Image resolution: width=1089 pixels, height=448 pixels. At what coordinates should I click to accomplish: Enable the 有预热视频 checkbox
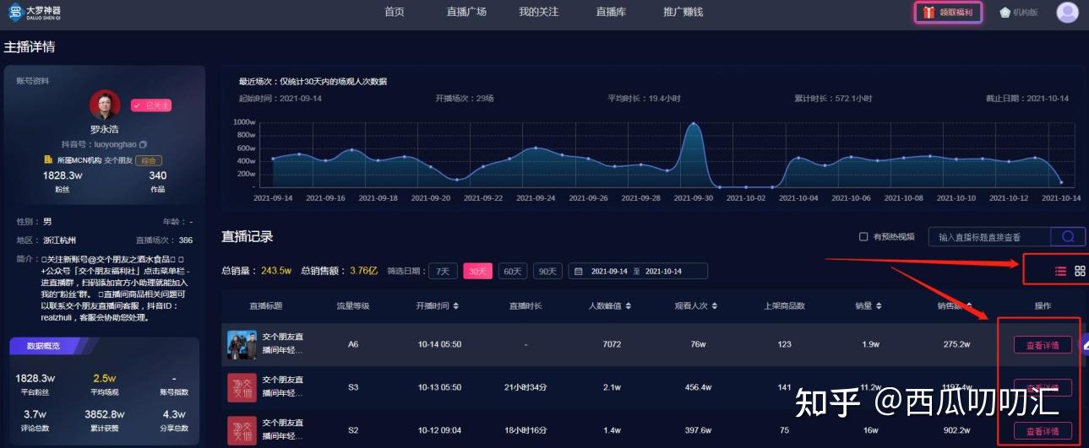point(863,237)
